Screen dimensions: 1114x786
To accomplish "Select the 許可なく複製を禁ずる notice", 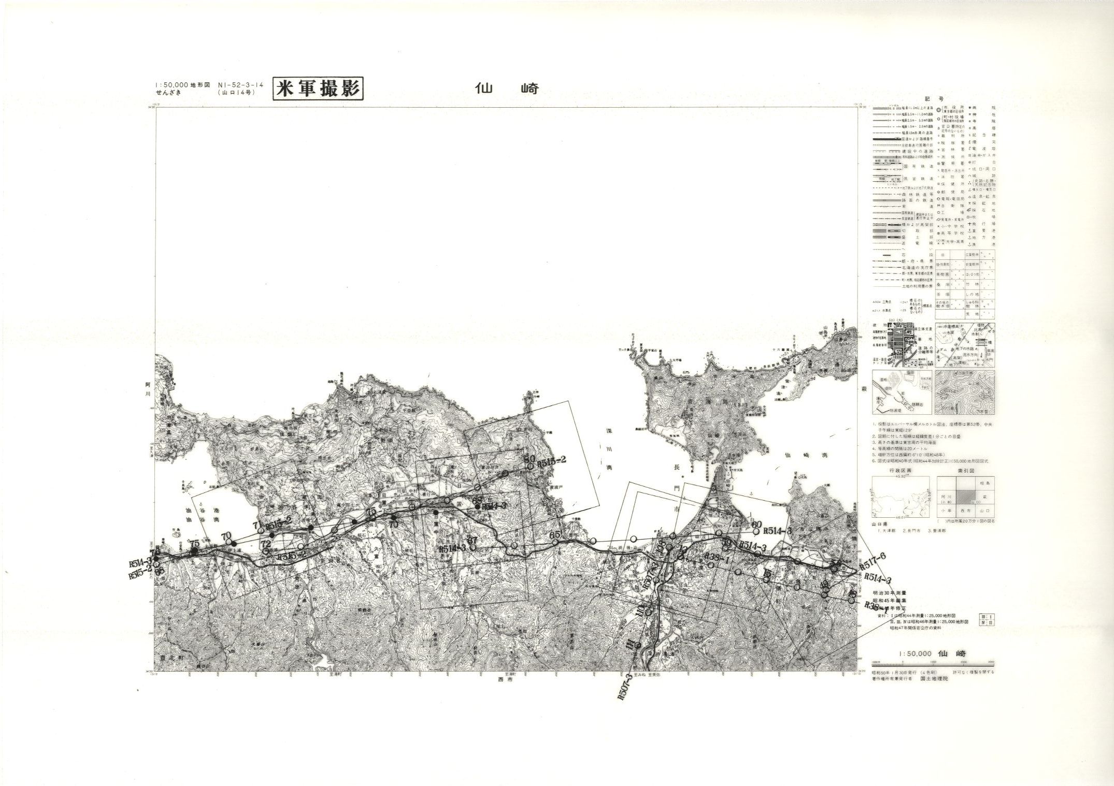I will coord(973,672).
